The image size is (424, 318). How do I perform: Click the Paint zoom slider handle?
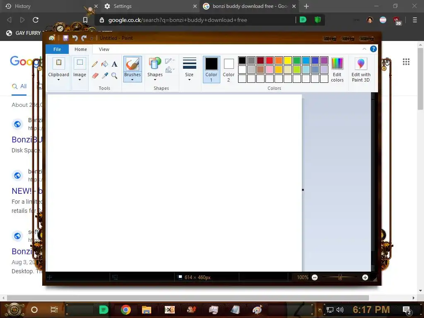click(340, 277)
